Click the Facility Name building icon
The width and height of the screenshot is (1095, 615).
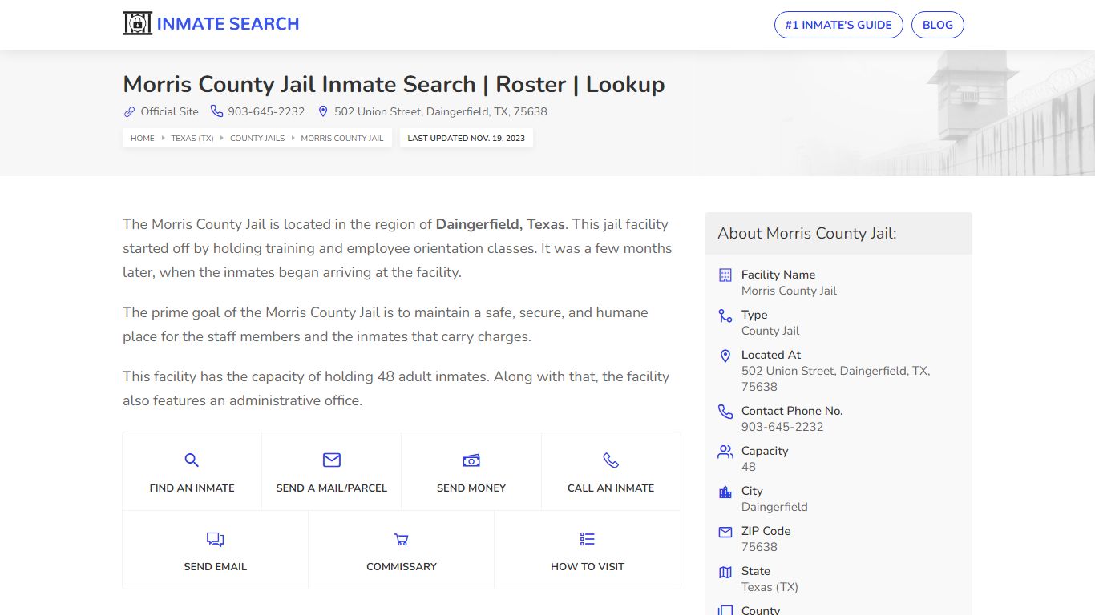coord(725,275)
